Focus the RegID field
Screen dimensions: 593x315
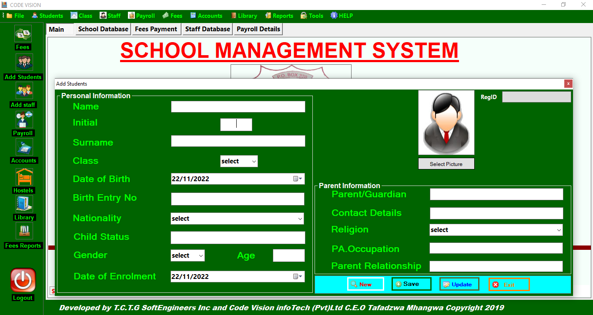536,97
